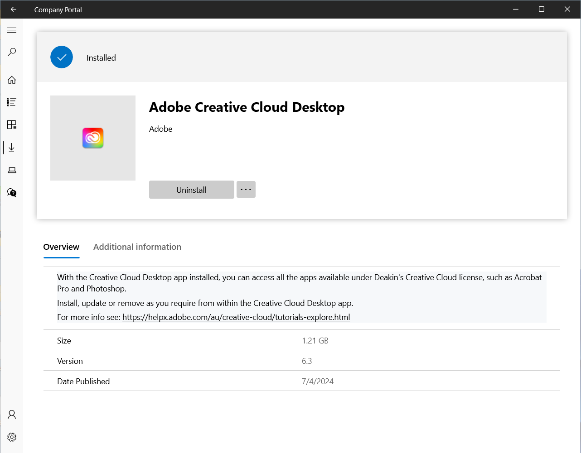Open the hamburger navigation menu
The height and width of the screenshot is (453, 581).
12,30
